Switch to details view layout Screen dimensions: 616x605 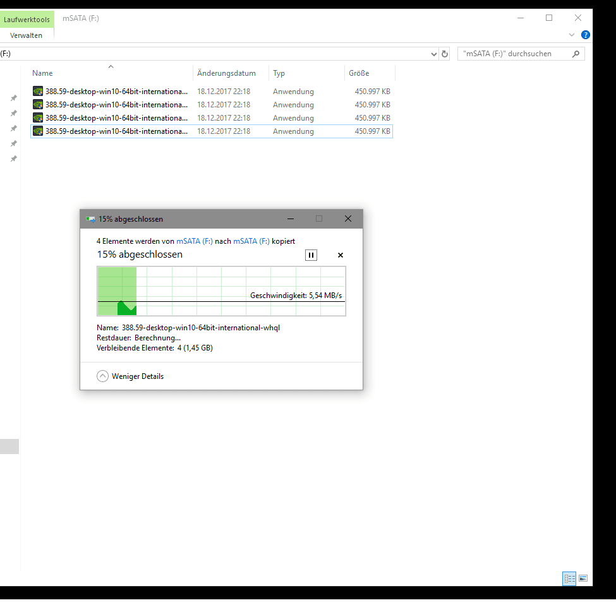[x=569, y=578]
